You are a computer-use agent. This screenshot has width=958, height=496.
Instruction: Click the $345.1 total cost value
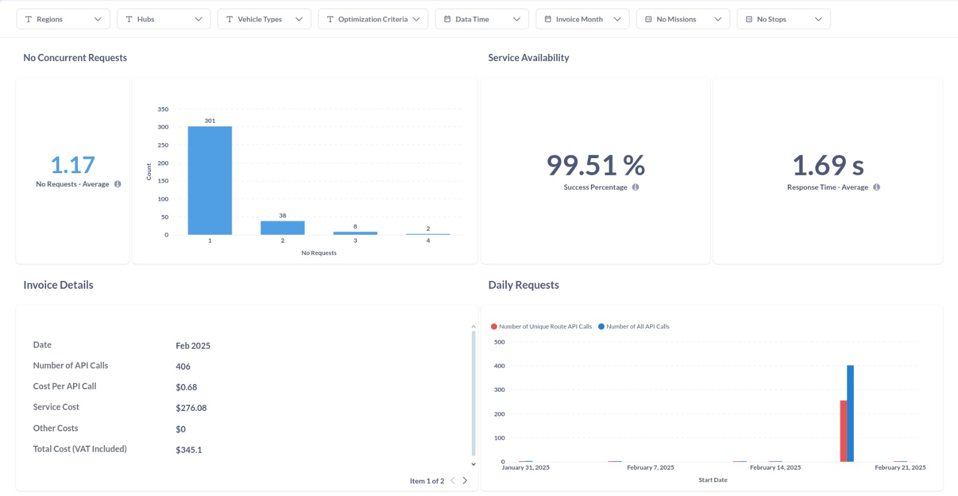coord(189,450)
